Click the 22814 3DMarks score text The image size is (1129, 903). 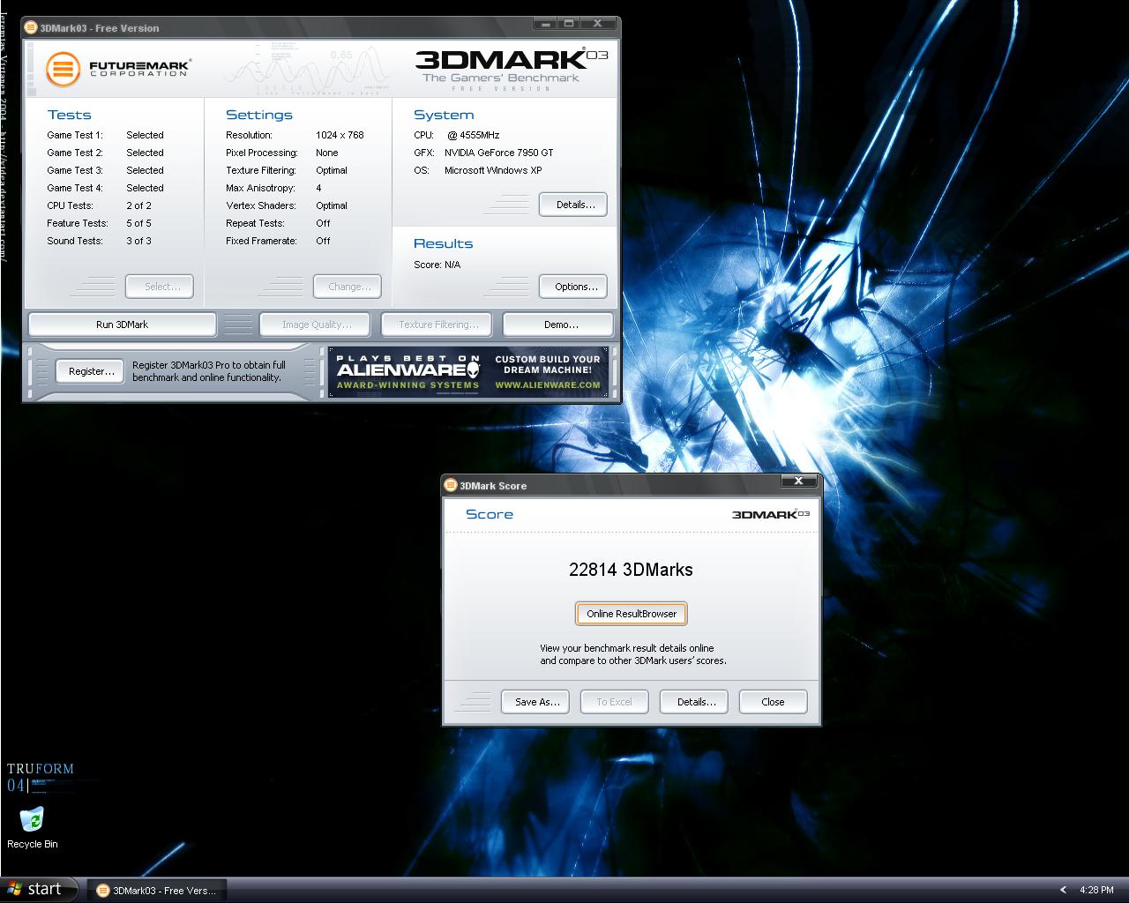tap(631, 570)
